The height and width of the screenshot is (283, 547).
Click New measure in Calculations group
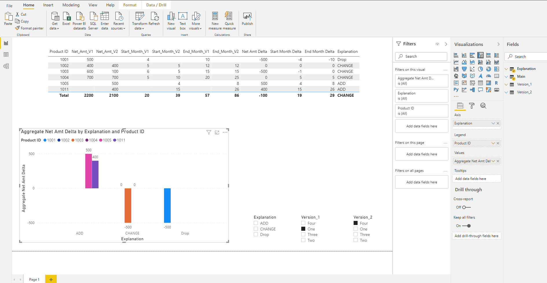pyautogui.click(x=215, y=21)
